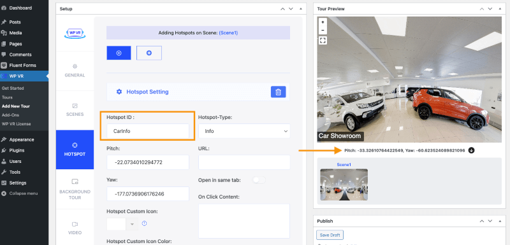Open Fluent Forms in the sidebar
The height and width of the screenshot is (245, 510).
(x=22, y=65)
